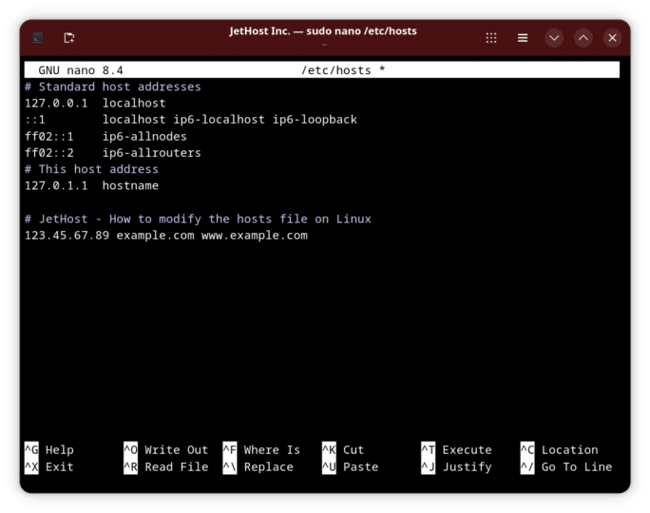Click the ^C Location shortcut
650x513 pixels.
[x=559, y=449]
